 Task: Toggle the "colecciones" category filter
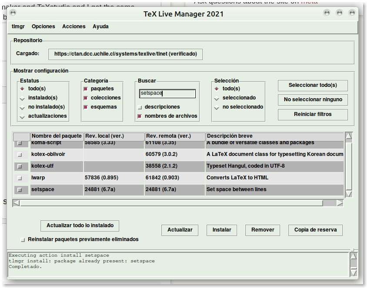86,98
